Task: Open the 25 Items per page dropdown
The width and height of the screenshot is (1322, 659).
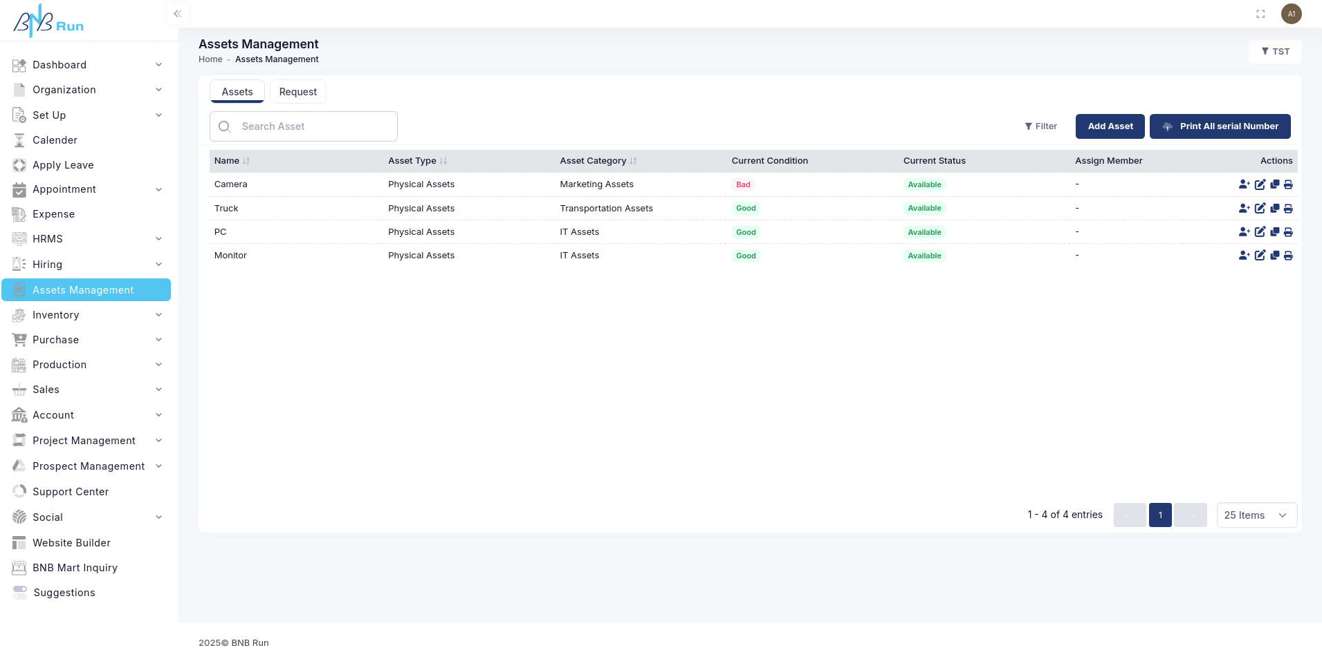Action: click(1256, 515)
